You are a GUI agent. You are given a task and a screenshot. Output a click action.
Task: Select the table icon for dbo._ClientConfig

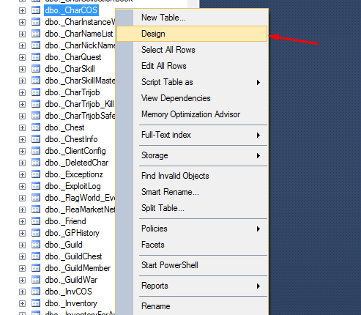tap(36, 151)
